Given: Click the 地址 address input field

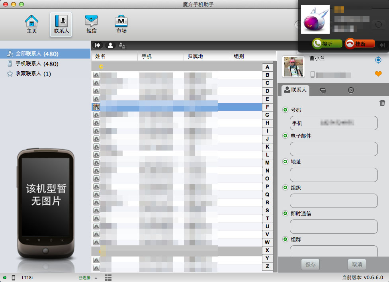Looking at the screenshot, I should [333, 175].
